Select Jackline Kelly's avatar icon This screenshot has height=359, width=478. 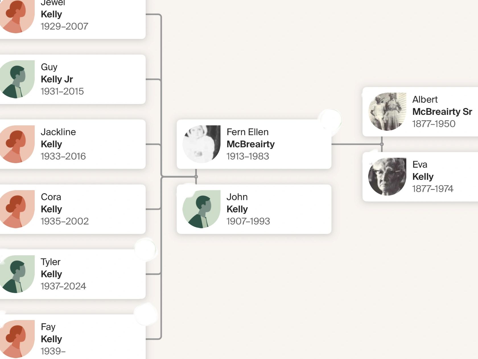coord(17,144)
